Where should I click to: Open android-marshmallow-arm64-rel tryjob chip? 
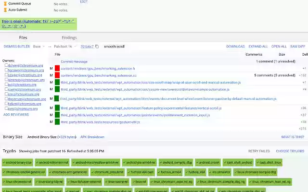(x=96, y=162)
